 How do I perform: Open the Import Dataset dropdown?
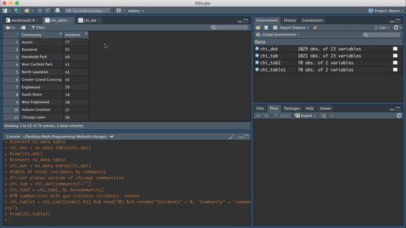(x=291, y=27)
